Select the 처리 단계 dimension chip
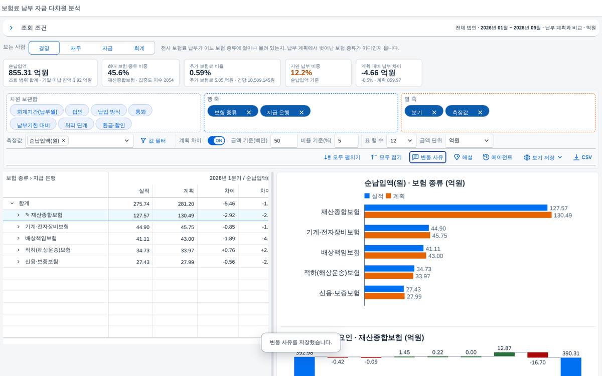Viewport: 602px width, 376px height. (76, 125)
